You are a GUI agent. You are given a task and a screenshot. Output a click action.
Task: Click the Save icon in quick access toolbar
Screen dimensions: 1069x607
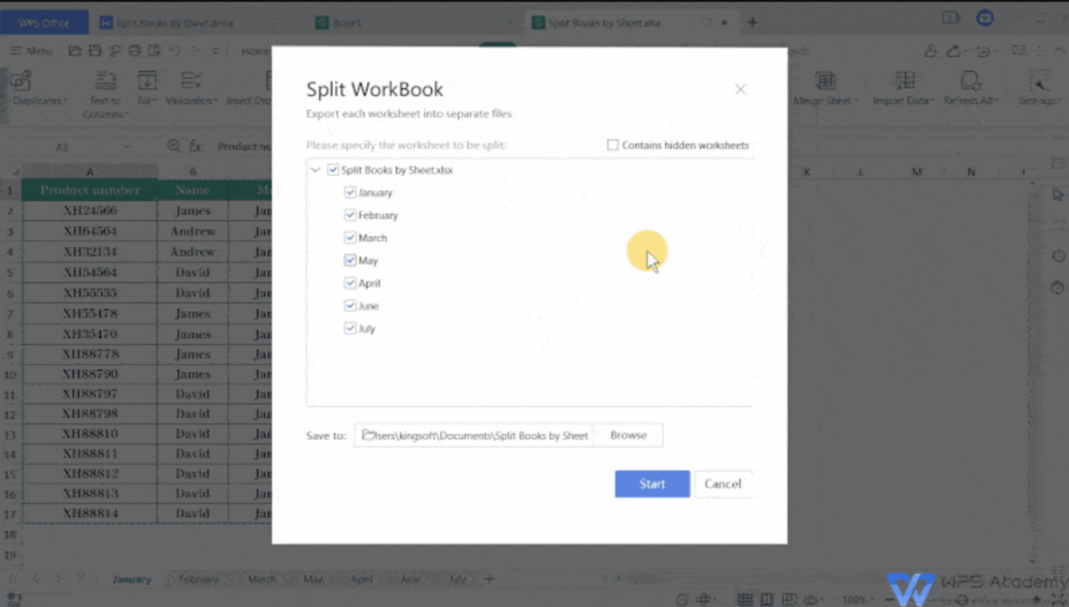coord(95,51)
